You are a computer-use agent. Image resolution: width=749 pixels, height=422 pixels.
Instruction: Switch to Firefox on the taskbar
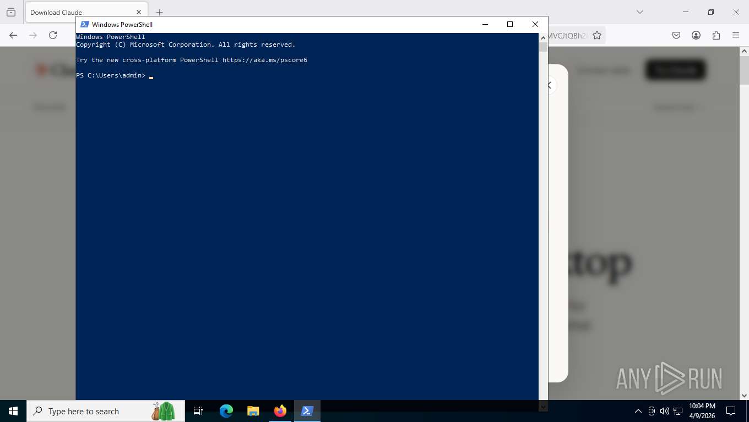pos(280,411)
